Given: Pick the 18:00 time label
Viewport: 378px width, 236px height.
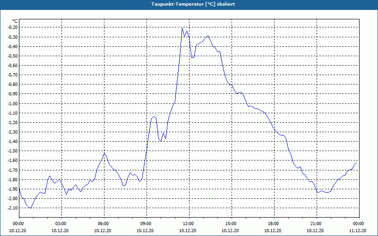Looking at the screenshot, I should tap(273, 224).
